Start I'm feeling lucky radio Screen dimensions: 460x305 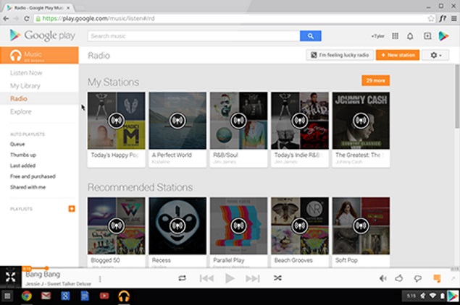(340, 55)
